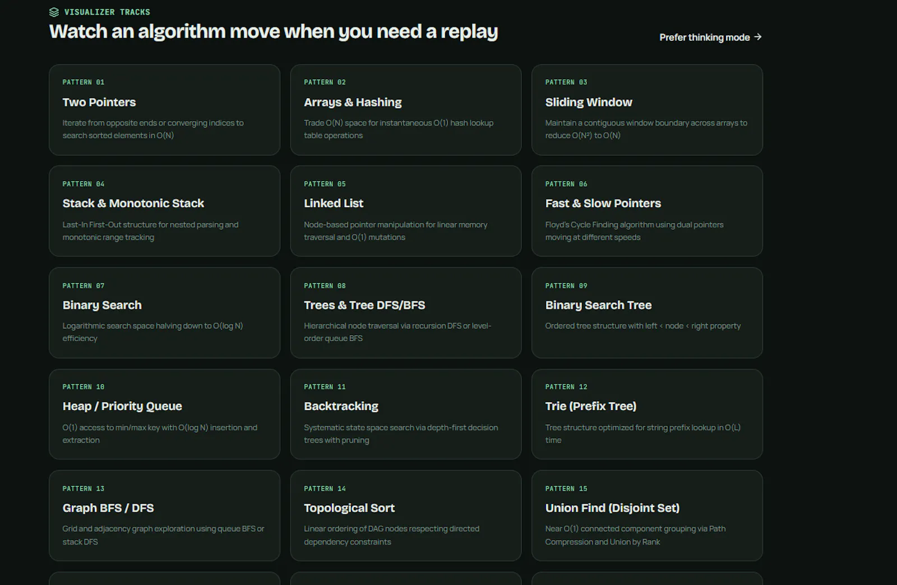This screenshot has height=585, width=897.
Task: Click the 'PATTERN 03' label
Action: pos(566,82)
